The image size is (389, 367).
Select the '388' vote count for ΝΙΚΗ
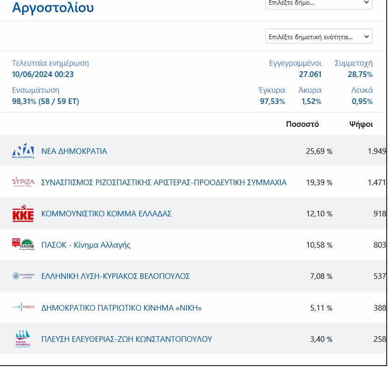(380, 308)
